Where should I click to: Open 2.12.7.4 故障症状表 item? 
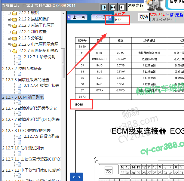pyautogui.click(x=41, y=85)
